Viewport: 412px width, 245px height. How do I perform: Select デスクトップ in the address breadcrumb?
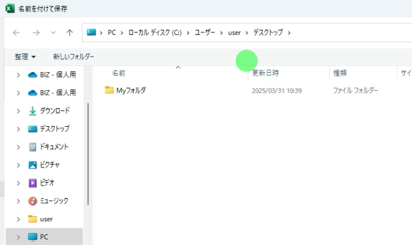coord(268,33)
